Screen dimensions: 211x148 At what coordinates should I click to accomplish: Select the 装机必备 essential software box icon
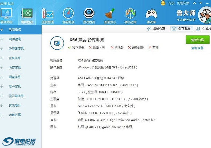[130, 14]
